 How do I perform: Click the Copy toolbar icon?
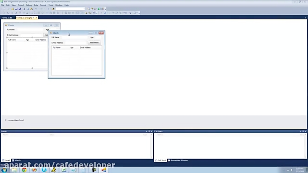point(28,9)
